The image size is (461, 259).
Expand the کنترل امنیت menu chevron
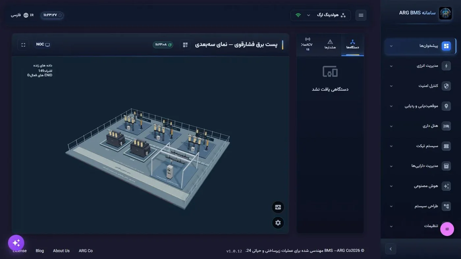click(391, 86)
